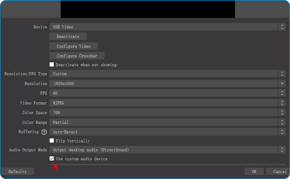290x179 pixels.
Task: Click the FPS label
Action: (44, 93)
